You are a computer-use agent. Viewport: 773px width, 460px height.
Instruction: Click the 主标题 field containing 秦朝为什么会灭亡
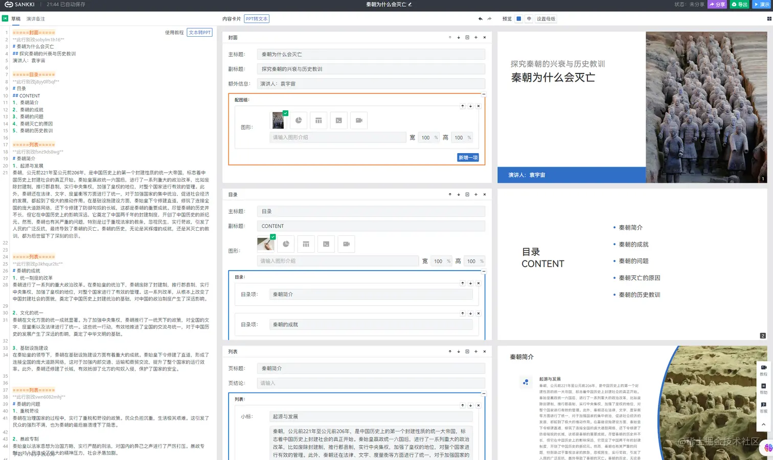pyautogui.click(x=371, y=54)
